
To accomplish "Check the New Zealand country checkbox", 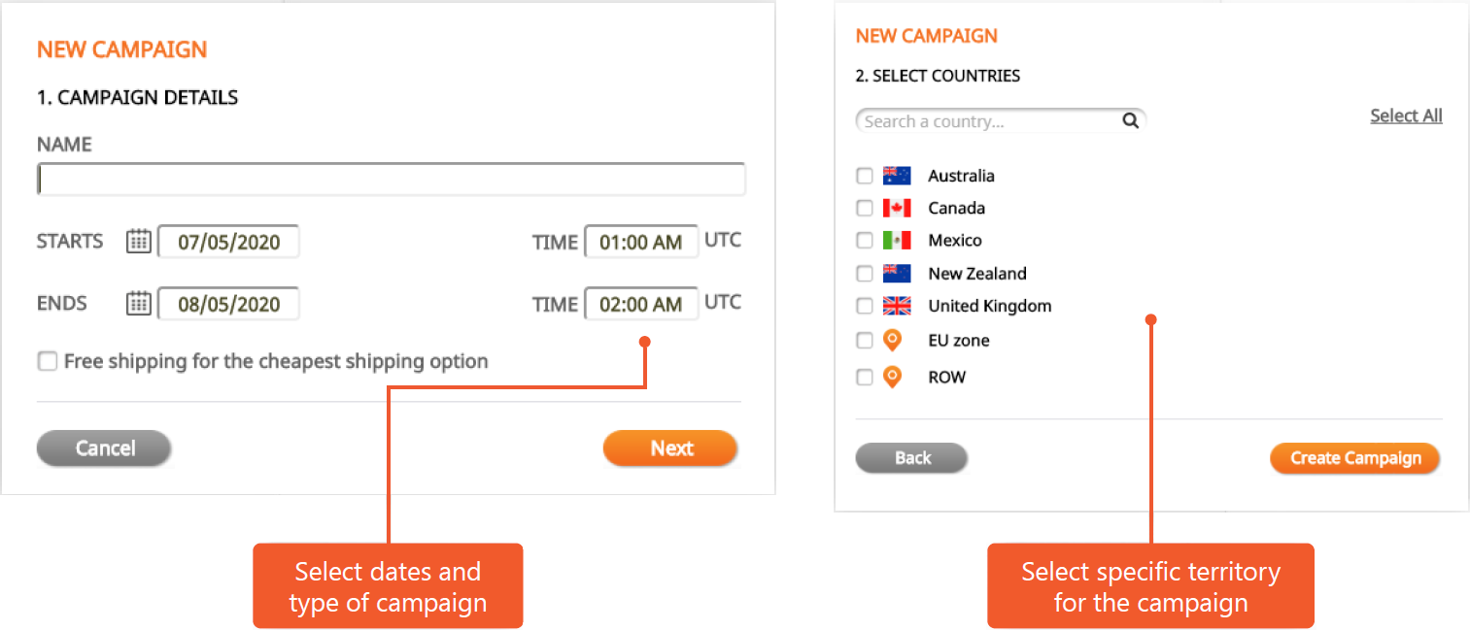I will tap(865, 274).
